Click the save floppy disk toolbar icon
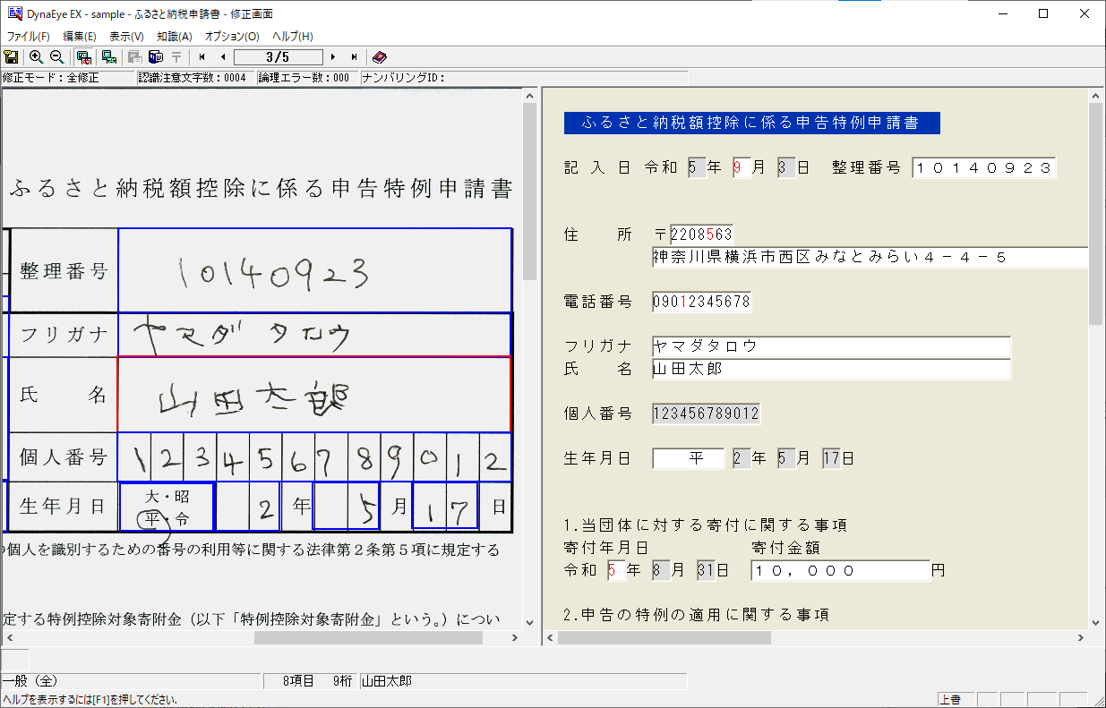 [12, 56]
